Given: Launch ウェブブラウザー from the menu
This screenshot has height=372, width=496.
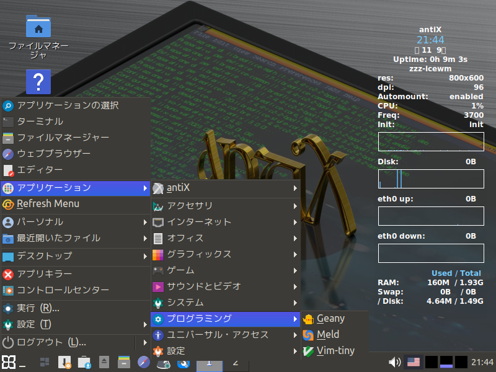Looking at the screenshot, I should (x=75, y=154).
